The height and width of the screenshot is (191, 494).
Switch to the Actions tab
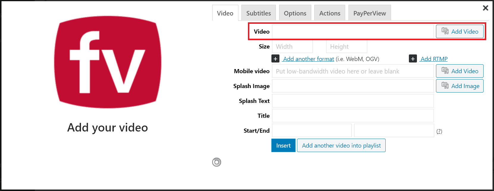tap(330, 13)
